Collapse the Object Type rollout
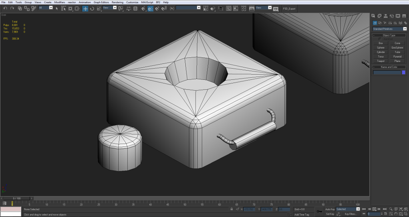409x217 pixels. coord(389,35)
